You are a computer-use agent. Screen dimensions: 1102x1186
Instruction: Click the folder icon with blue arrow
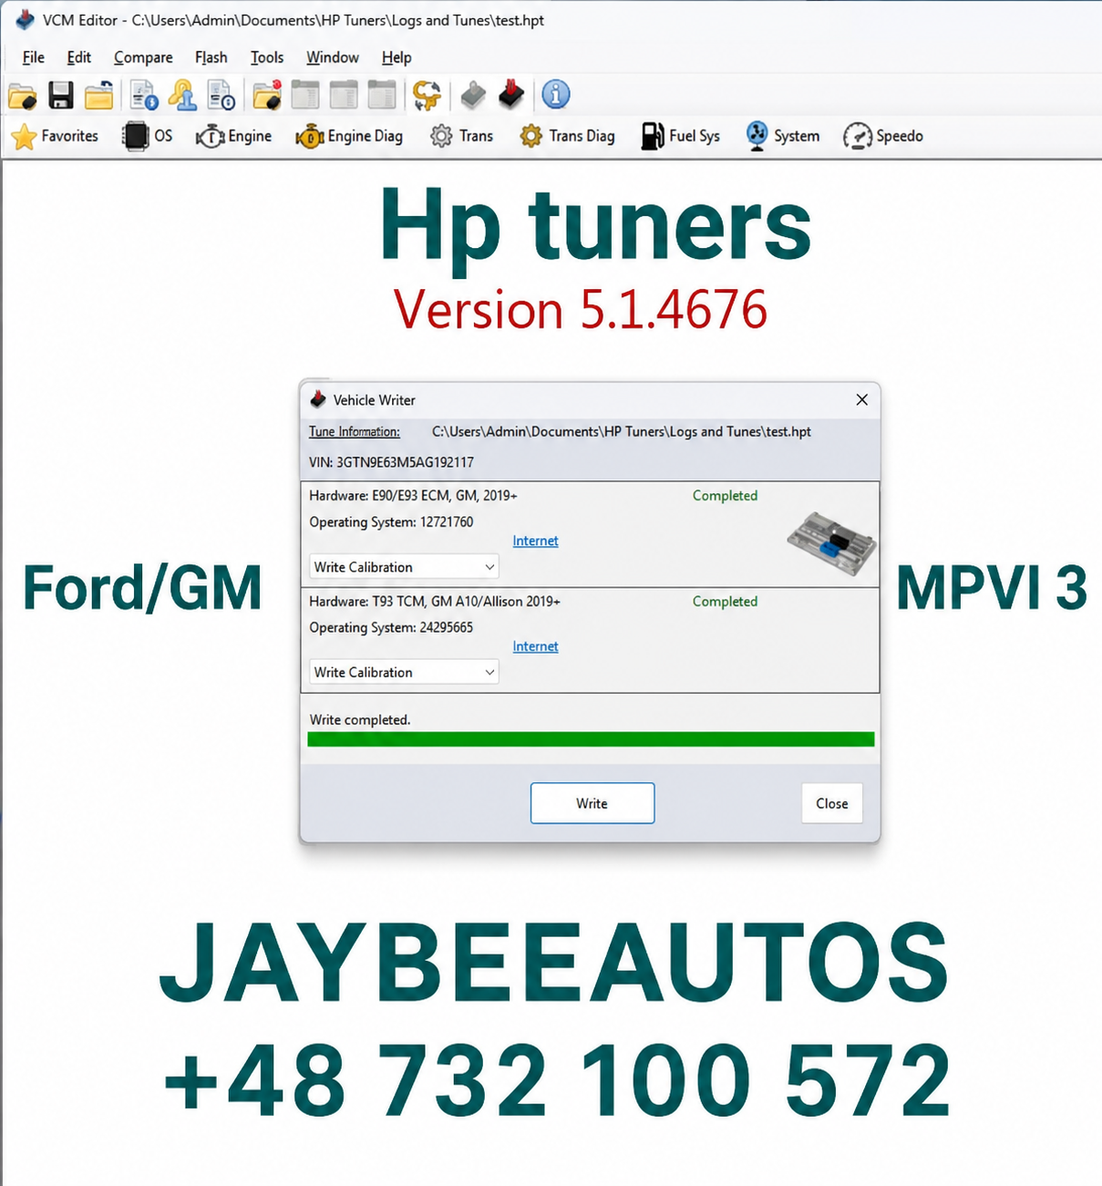point(99,95)
